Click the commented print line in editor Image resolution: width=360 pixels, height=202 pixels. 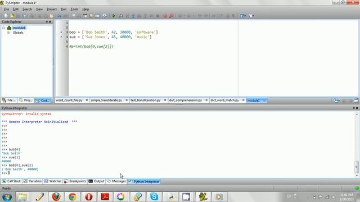tap(91, 46)
